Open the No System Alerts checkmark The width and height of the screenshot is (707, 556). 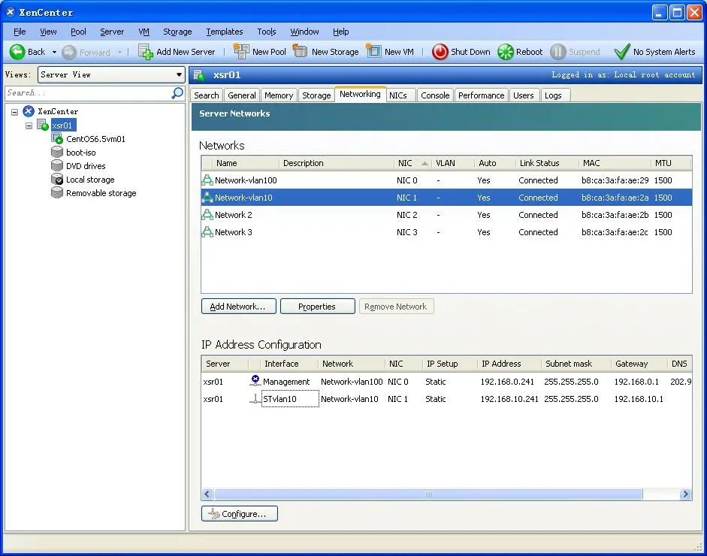[621, 52]
